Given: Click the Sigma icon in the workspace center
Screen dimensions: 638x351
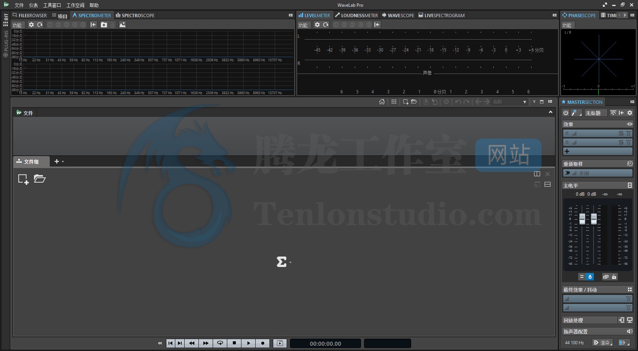Looking at the screenshot, I should [281, 262].
